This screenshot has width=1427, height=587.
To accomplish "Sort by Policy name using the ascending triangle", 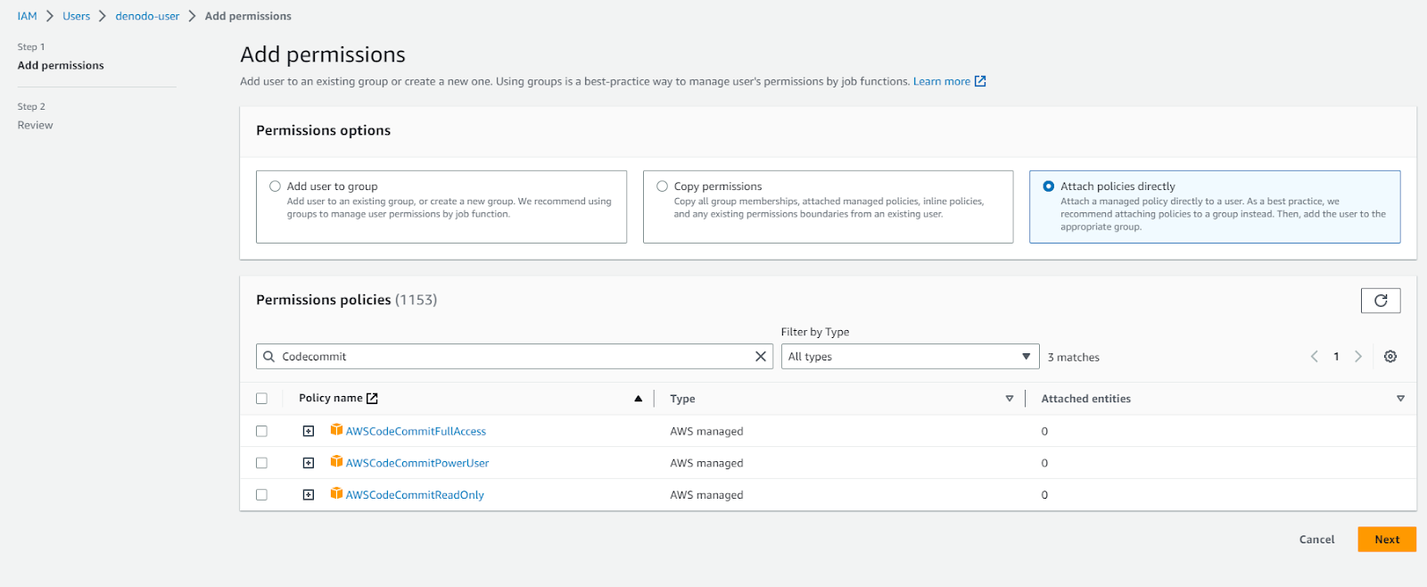I will click(639, 399).
